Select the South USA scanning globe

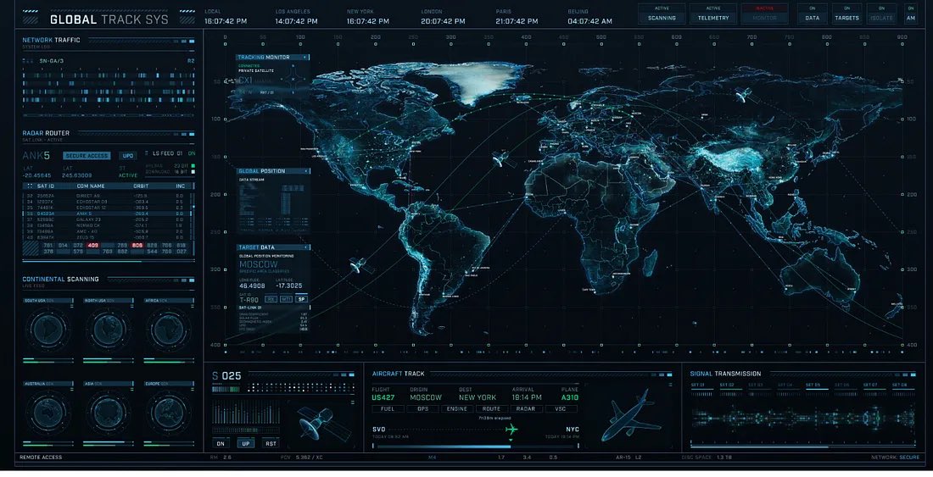coord(47,330)
